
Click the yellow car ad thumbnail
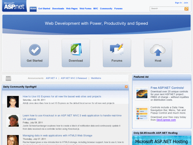click(142, 94)
